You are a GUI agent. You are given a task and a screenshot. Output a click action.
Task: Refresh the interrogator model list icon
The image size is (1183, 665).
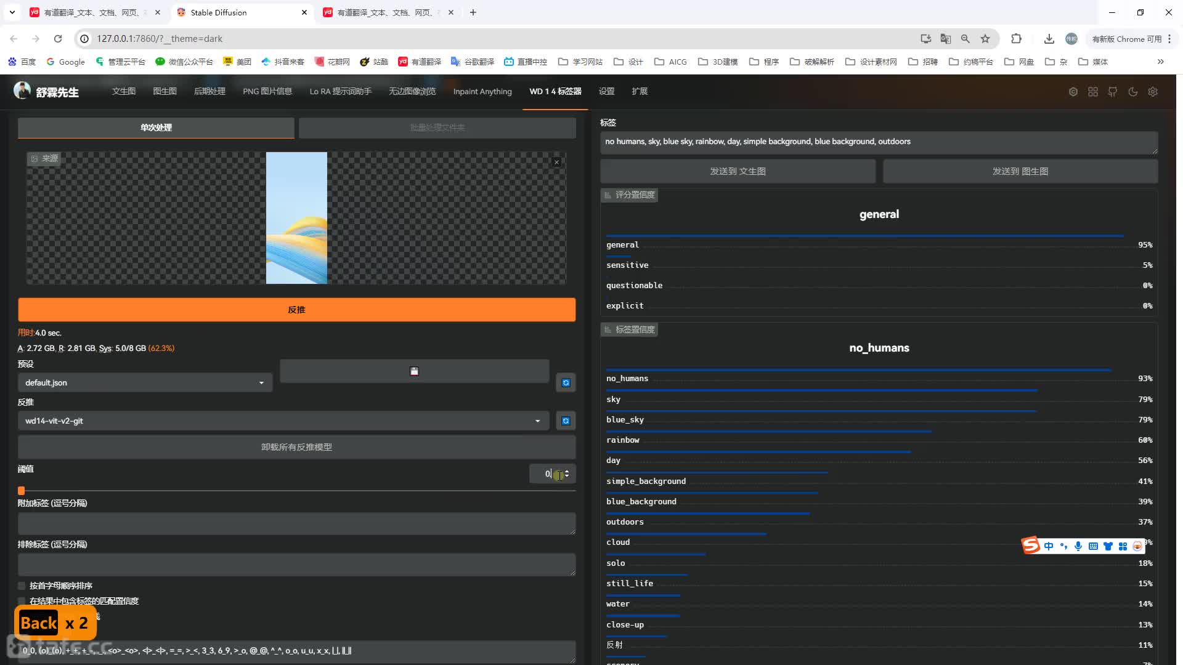coord(566,421)
